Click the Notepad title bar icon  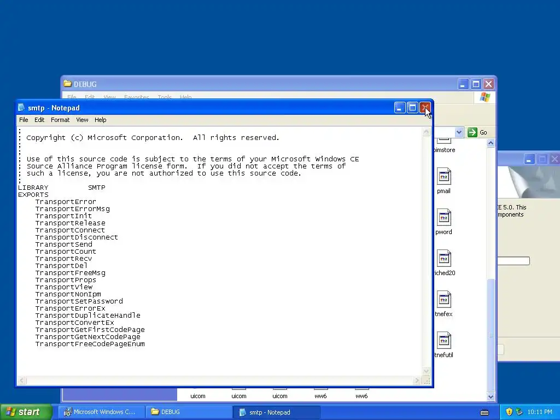(21, 108)
